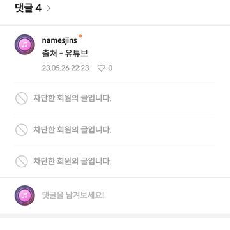Reveal the first 차단한 회원의 글입니다 message
Viewport: 230px width, 230px height.
[x=72, y=98]
